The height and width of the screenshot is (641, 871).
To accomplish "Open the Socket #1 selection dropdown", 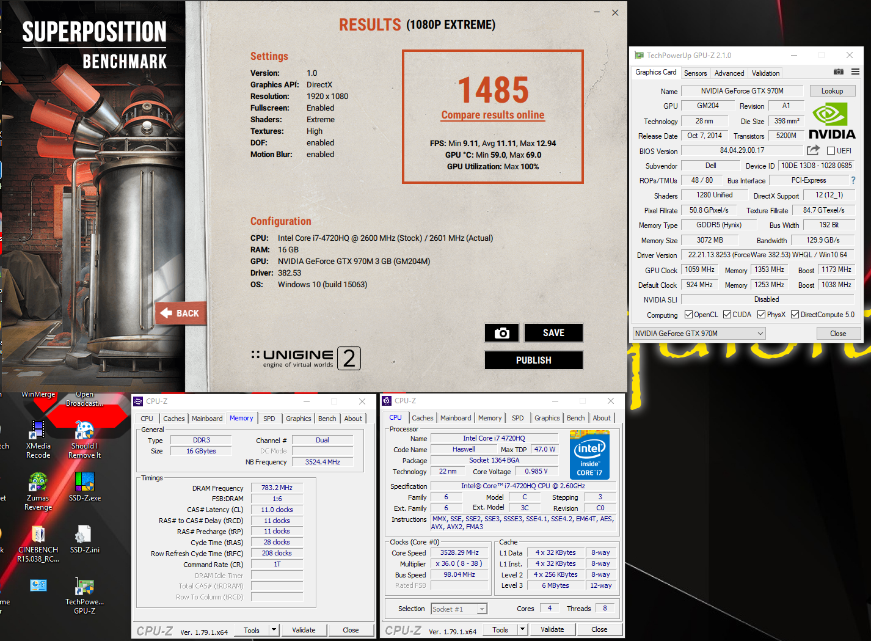I will (459, 609).
